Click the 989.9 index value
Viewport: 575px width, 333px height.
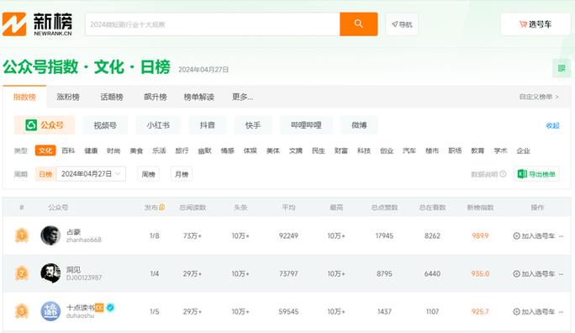[x=480, y=235]
